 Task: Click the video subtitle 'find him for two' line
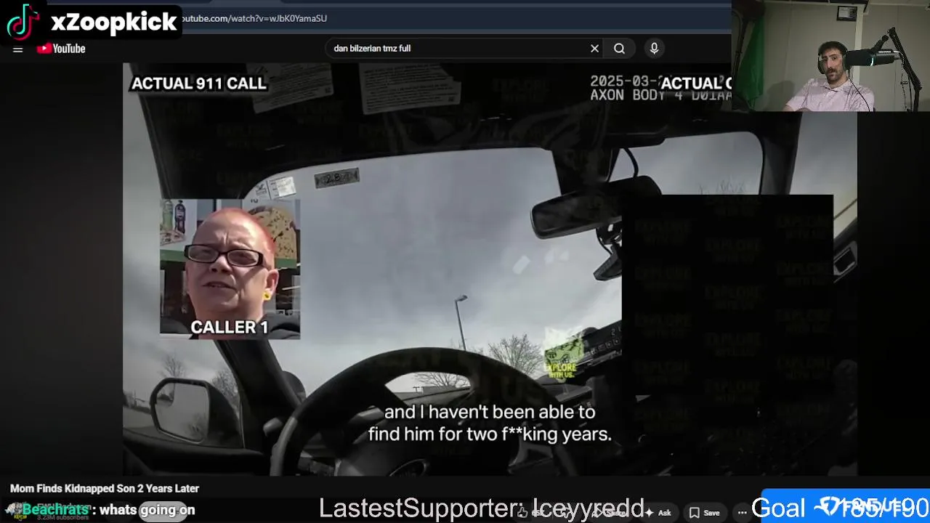[490, 434]
